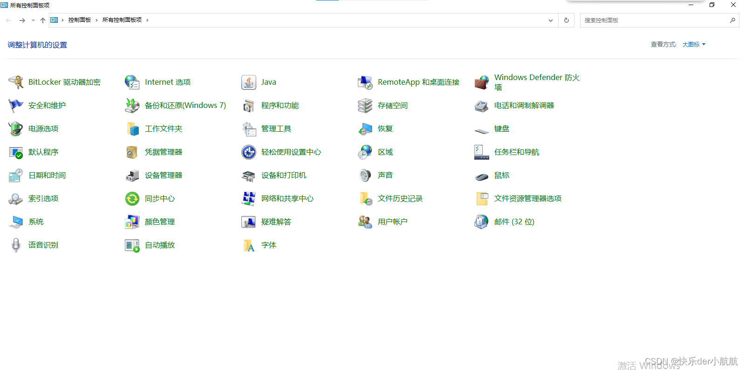Open the 设备和打印机 icon
The height and width of the screenshot is (370, 745).
249,175
